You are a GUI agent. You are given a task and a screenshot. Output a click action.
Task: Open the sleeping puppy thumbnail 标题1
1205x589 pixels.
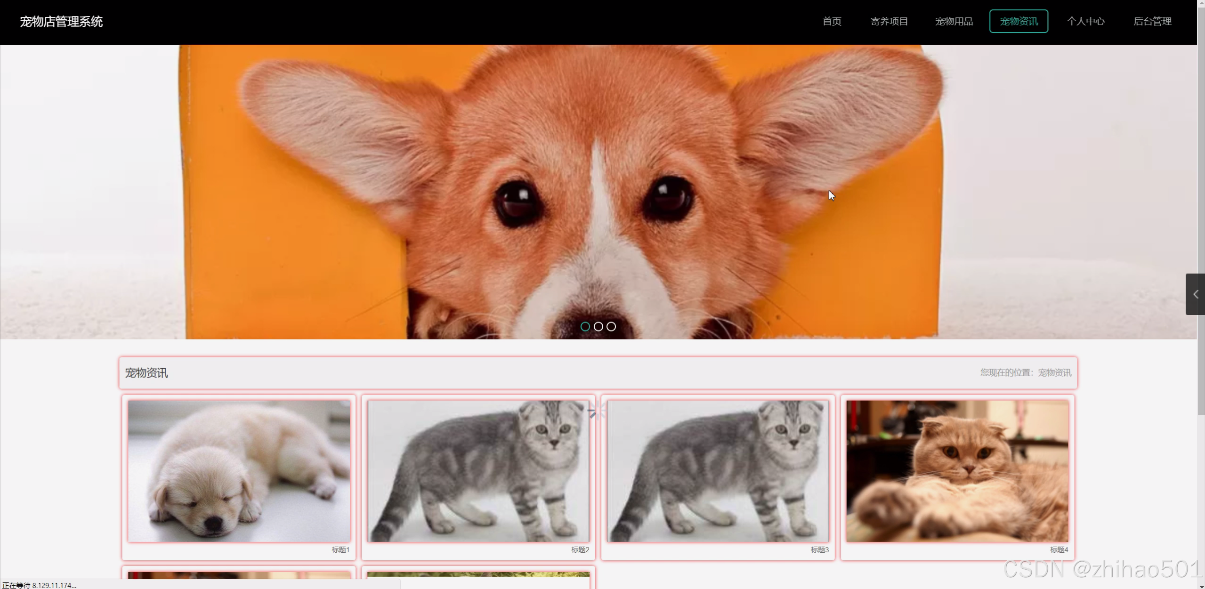(x=239, y=471)
